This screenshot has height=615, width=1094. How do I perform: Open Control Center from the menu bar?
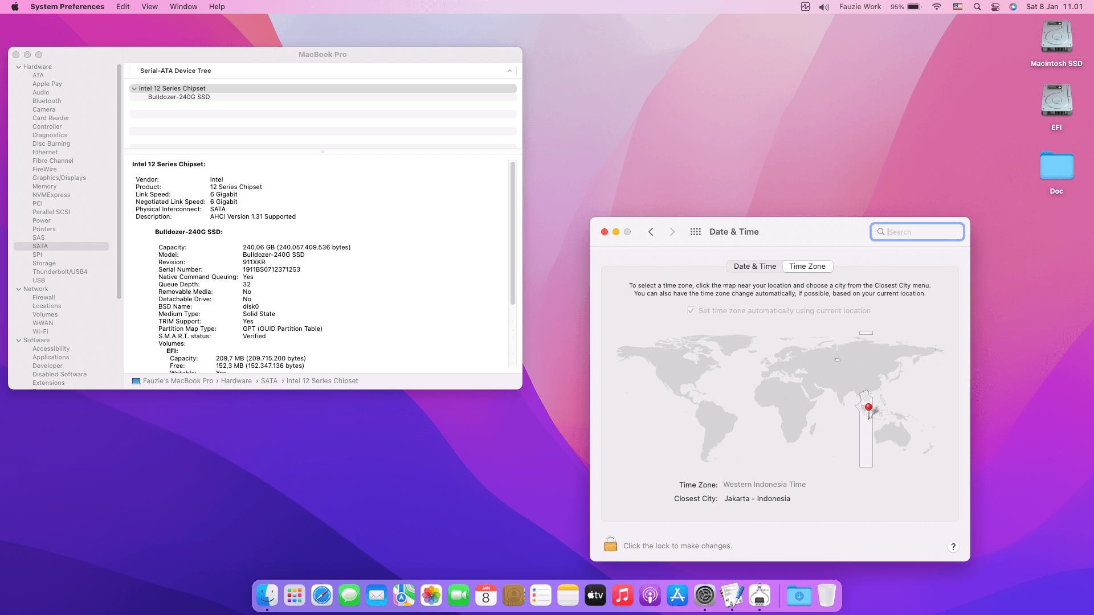[995, 7]
